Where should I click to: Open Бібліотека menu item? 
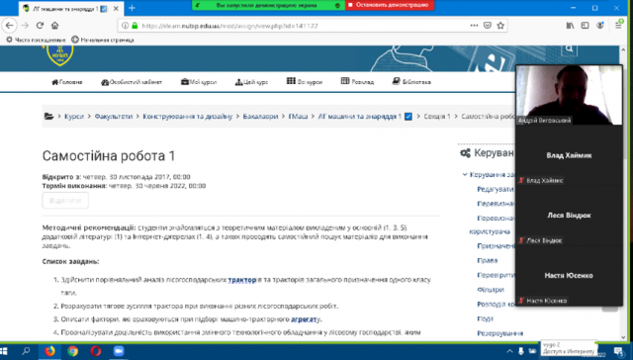pyautogui.click(x=411, y=81)
